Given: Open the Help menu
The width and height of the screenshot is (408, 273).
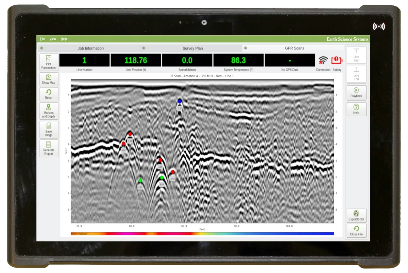Looking at the screenshot, I should point(64,39).
